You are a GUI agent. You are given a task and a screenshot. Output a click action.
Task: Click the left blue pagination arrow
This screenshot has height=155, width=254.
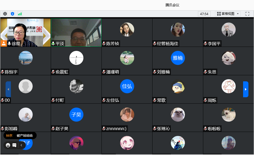coord(8,89)
